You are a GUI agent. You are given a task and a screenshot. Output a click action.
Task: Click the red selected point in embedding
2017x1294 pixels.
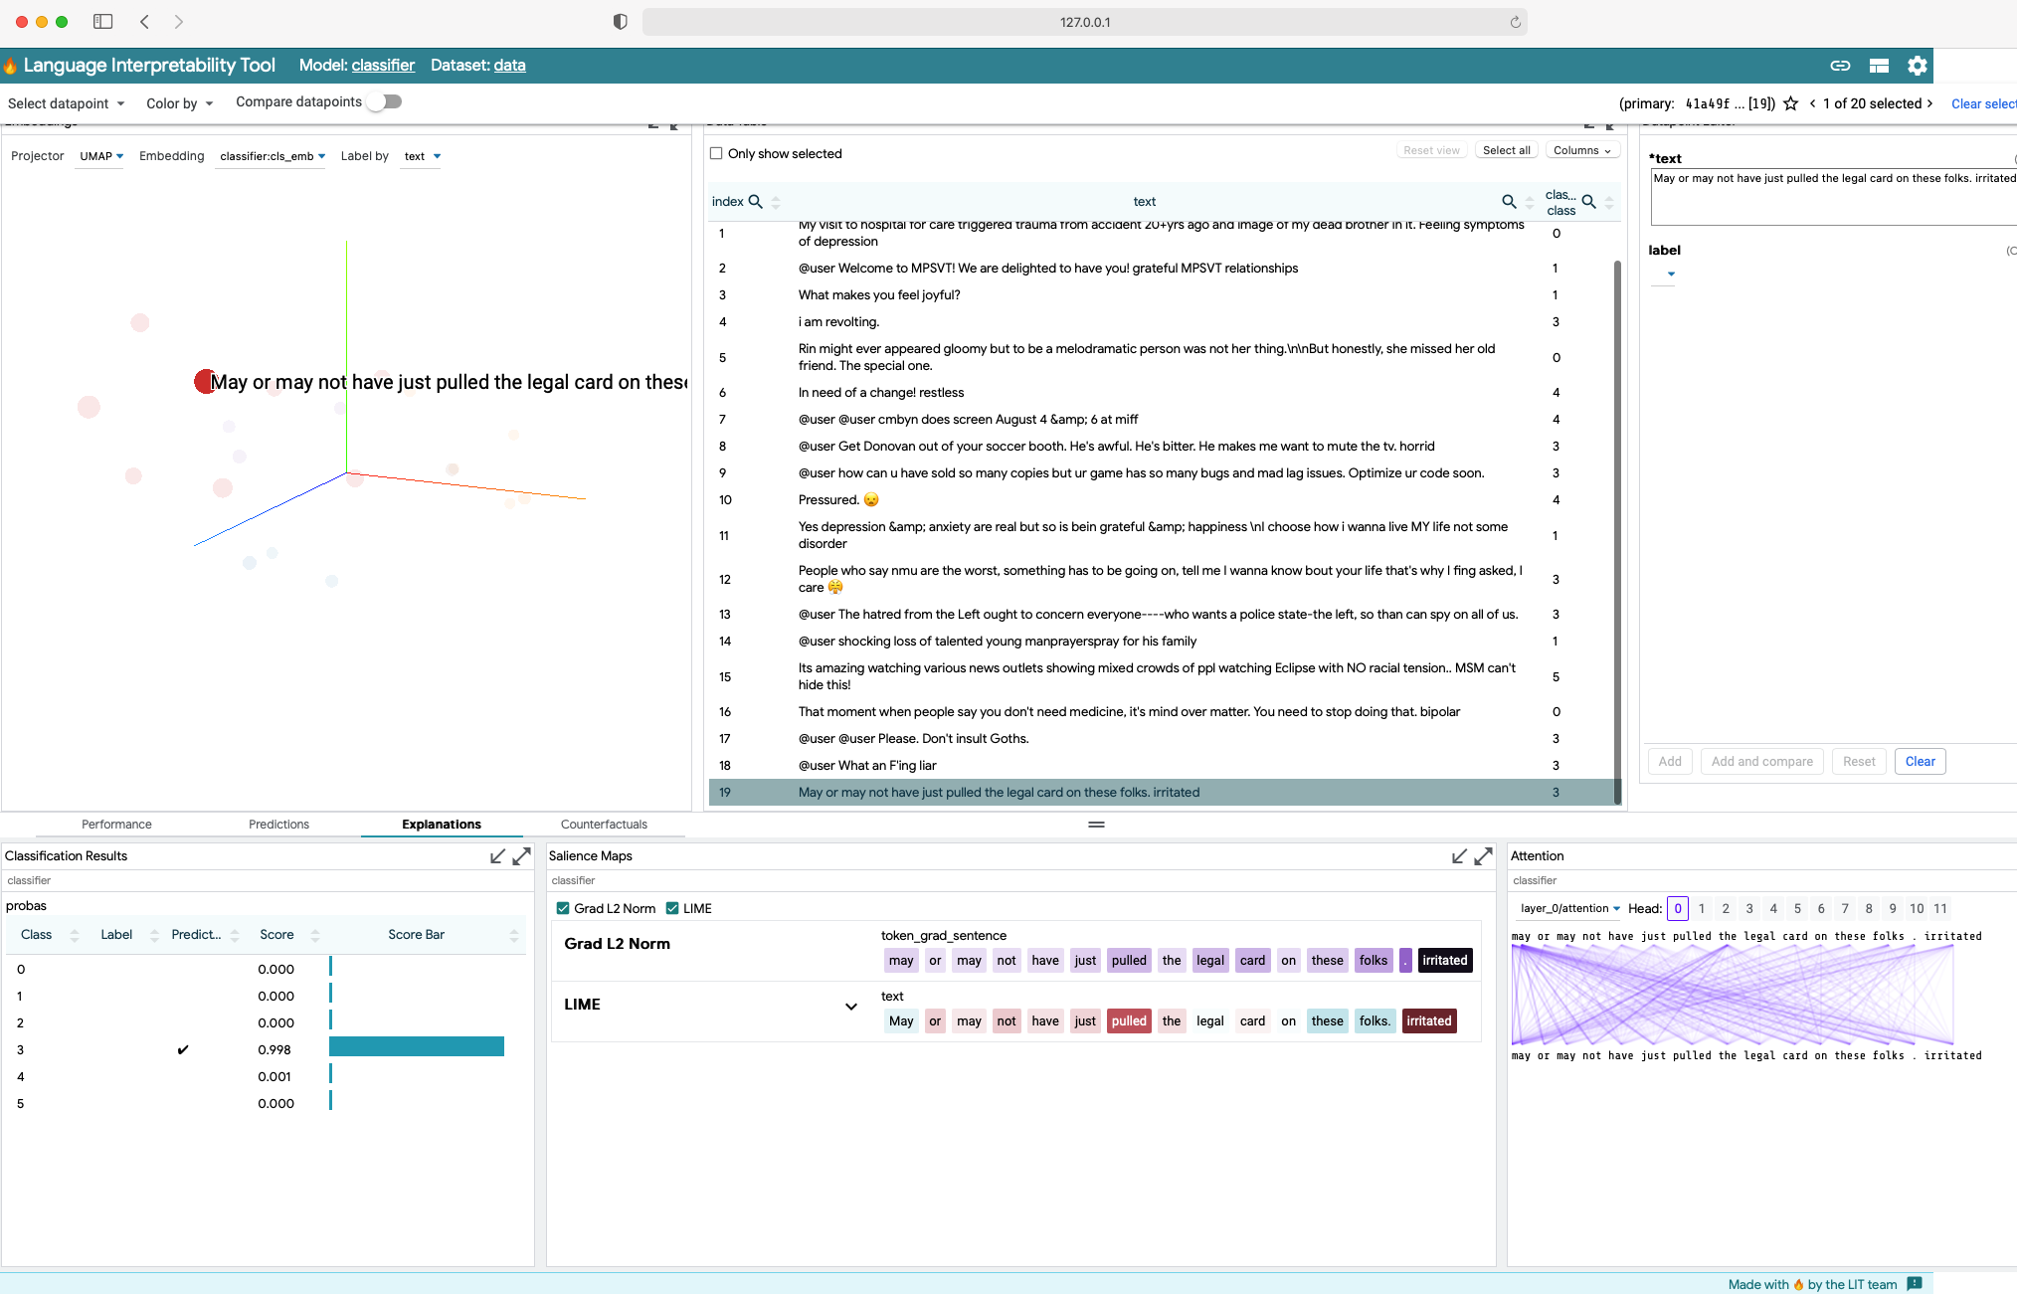click(204, 382)
